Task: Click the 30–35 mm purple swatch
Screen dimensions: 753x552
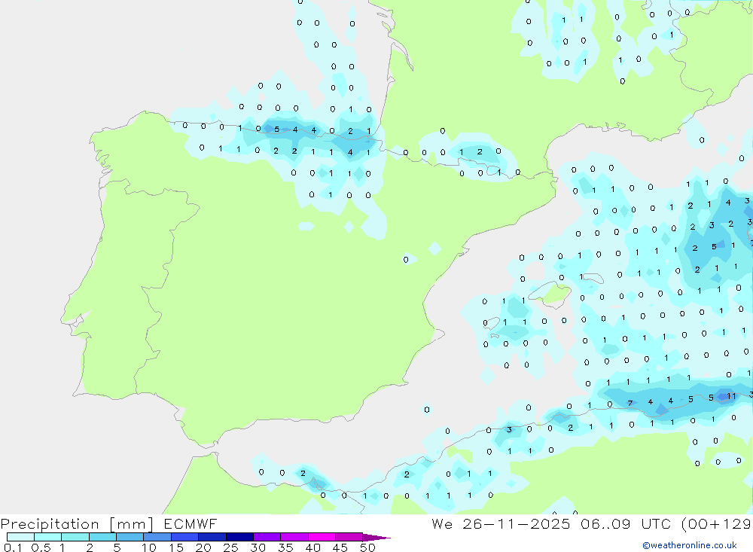Action: pyautogui.click(x=267, y=537)
